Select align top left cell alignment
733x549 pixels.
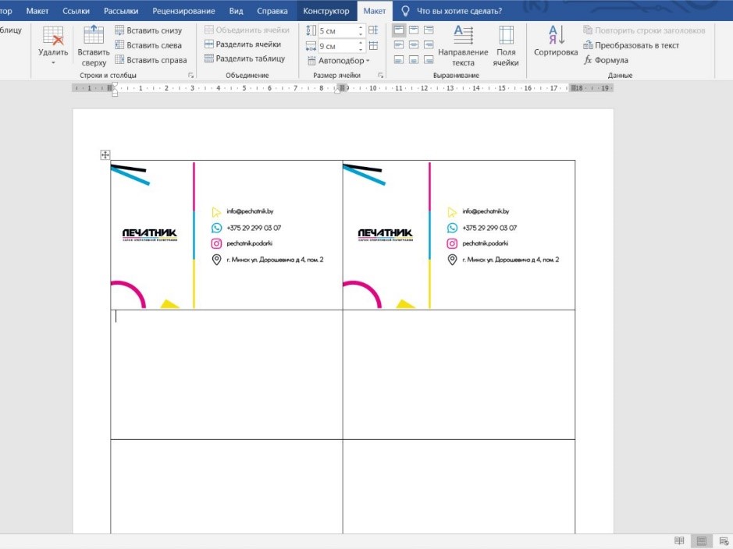[399, 30]
